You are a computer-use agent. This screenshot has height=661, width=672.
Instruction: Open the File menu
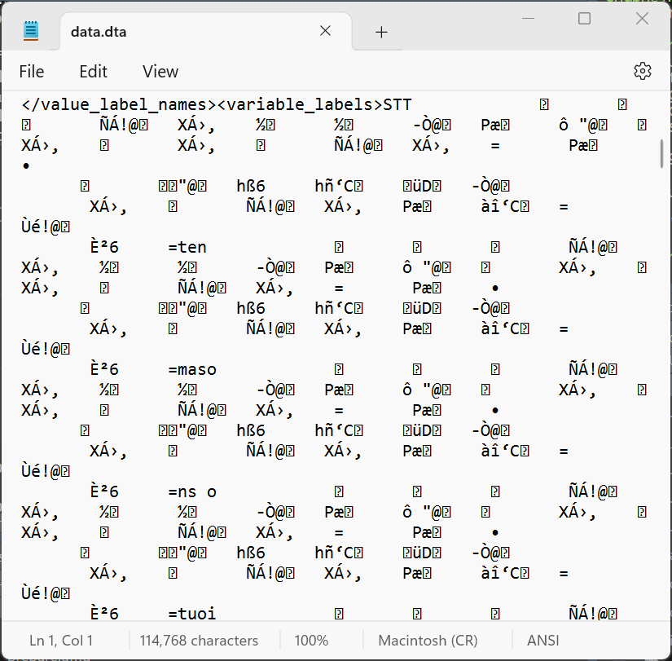click(32, 72)
